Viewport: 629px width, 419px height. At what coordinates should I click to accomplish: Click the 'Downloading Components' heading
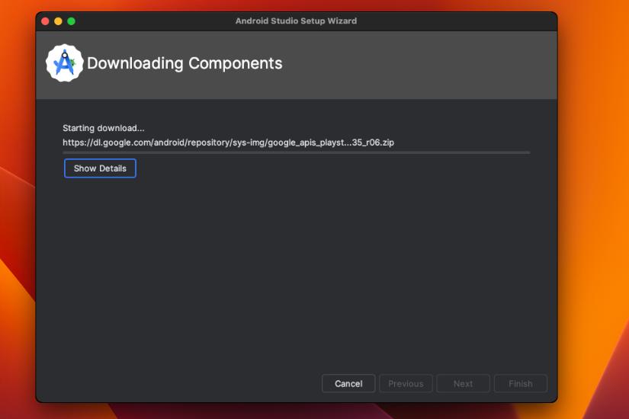(185, 63)
